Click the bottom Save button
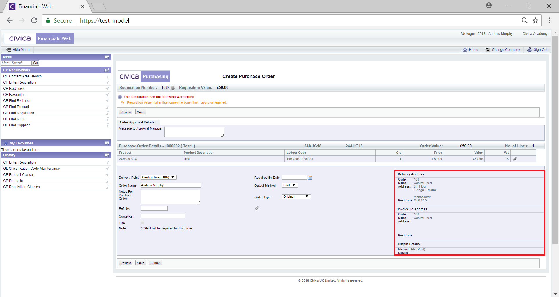This screenshot has height=297, width=559. coord(141,263)
